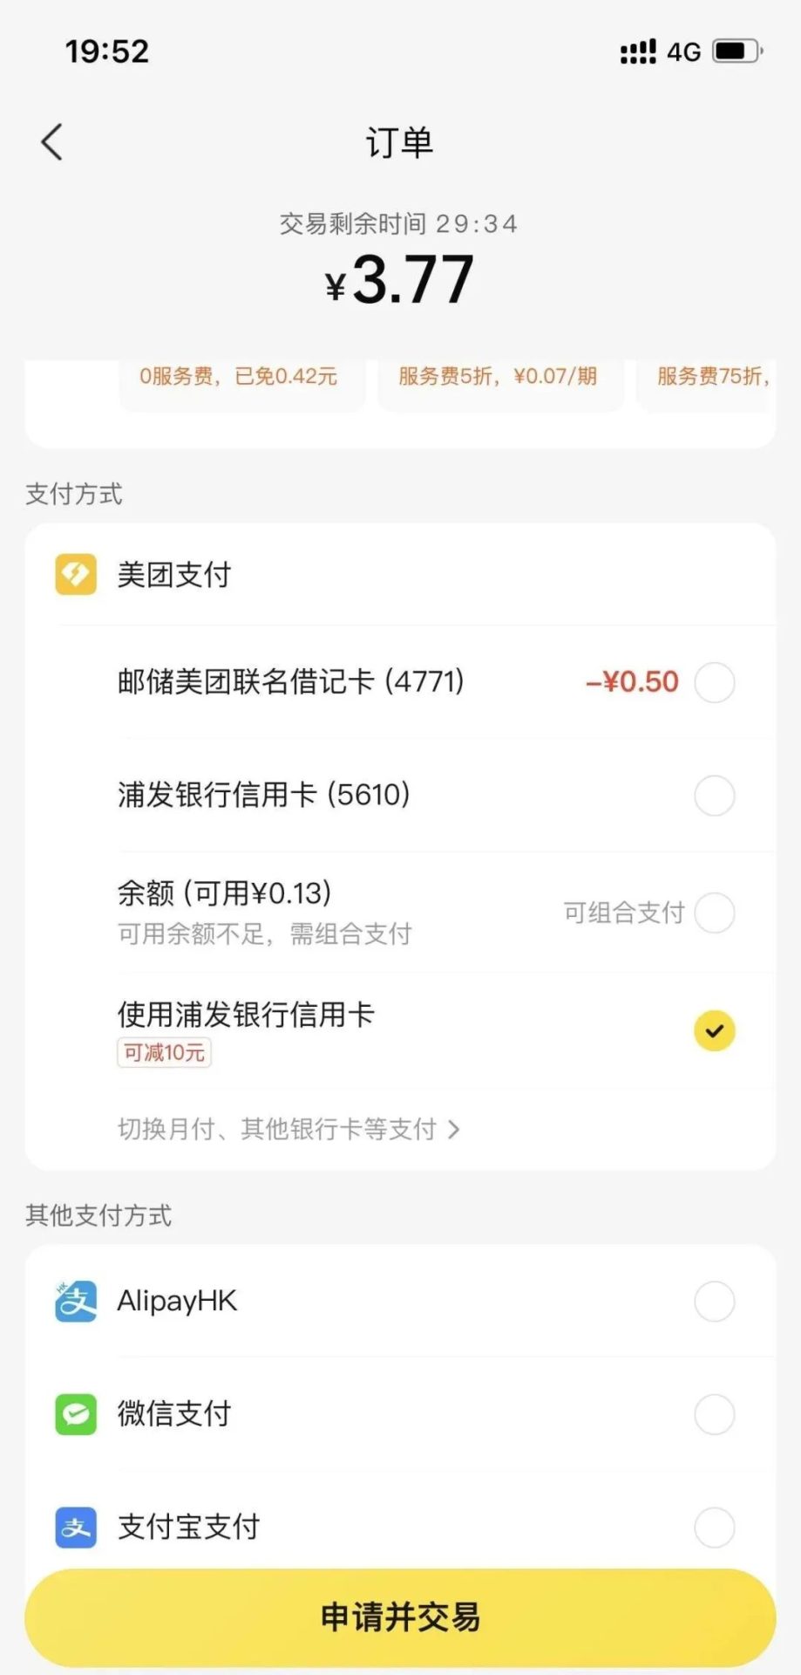Tap the 可减10元 discount tag
Screen dimensions: 801x1675
(164, 1053)
